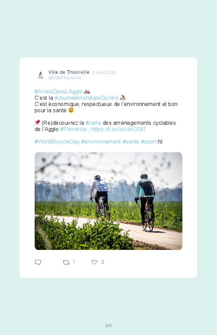Click the heart like icon
The image size is (217, 335).
pos(94,262)
